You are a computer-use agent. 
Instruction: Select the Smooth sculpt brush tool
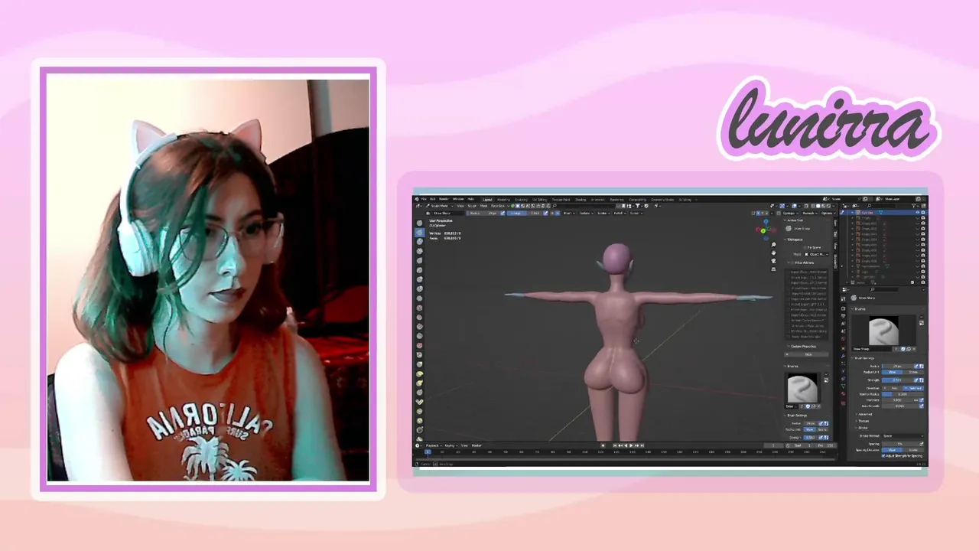pos(419,308)
